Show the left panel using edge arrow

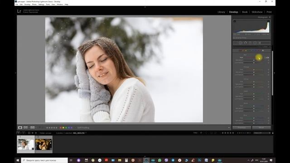pyautogui.click(x=15, y=73)
